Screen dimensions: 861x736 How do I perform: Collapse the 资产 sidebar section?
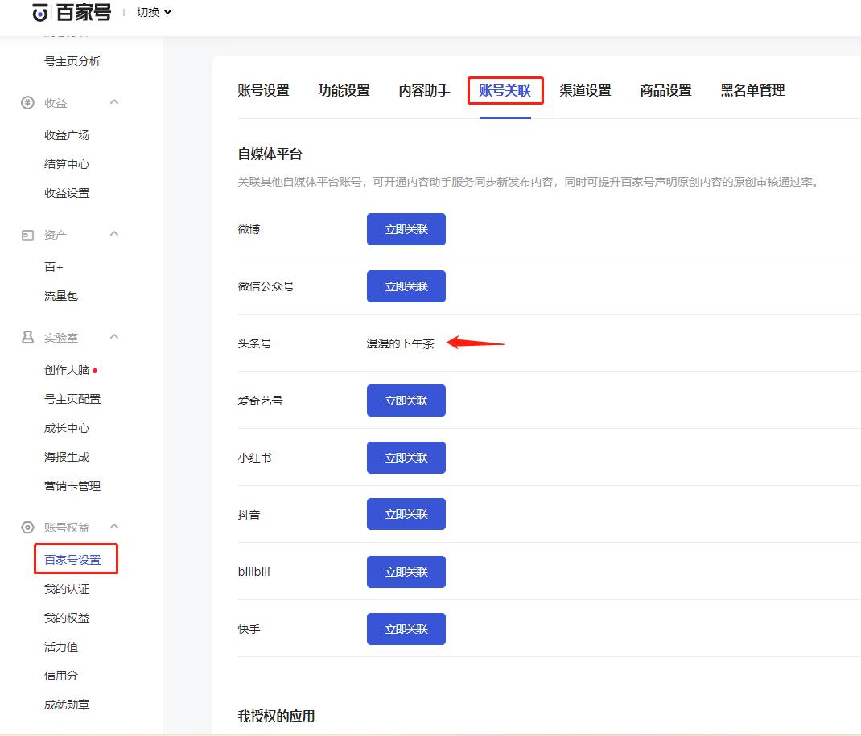click(113, 234)
